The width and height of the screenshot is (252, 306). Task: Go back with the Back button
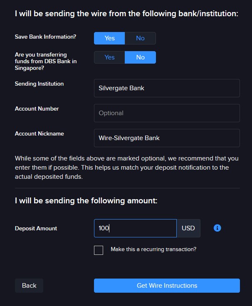click(x=29, y=286)
